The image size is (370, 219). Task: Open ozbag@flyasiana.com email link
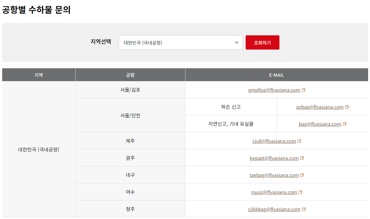pyautogui.click(x=320, y=107)
